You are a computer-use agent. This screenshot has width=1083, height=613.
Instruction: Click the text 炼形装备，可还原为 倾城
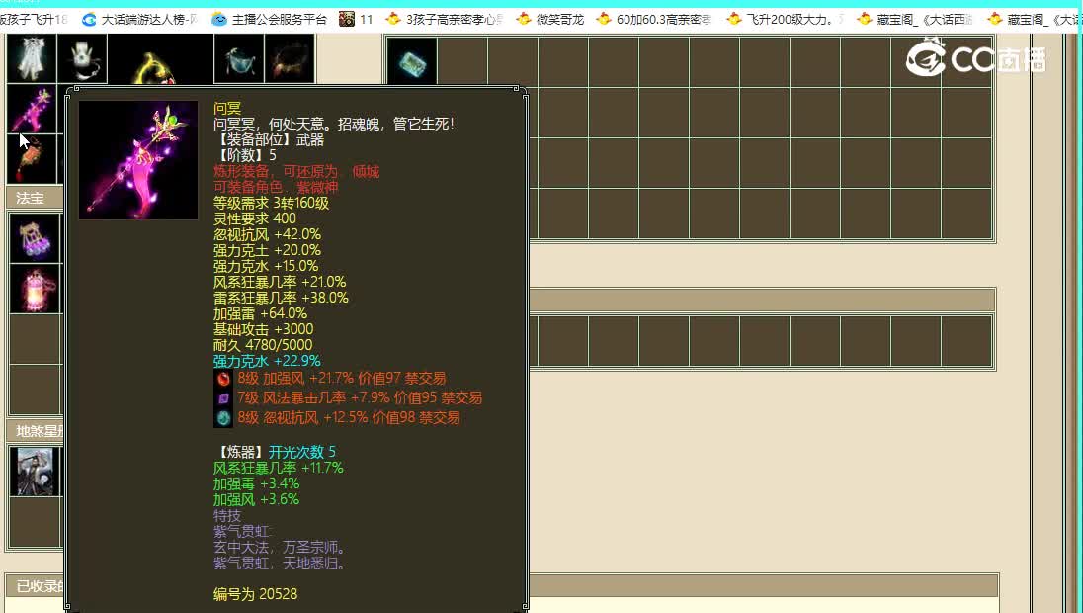(296, 171)
